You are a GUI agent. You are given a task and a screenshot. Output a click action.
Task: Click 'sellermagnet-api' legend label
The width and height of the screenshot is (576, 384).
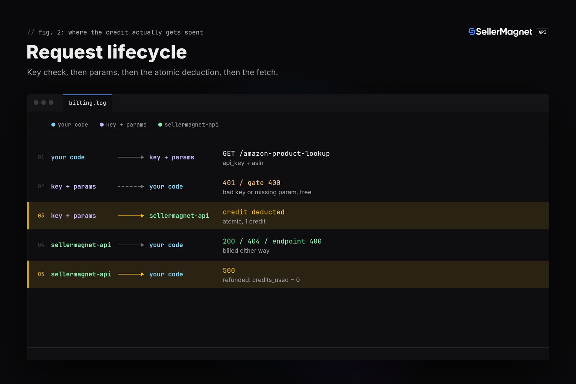click(x=191, y=124)
